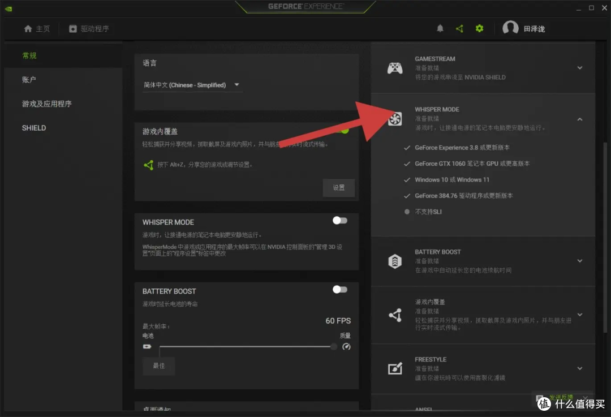Click the 'GeForce 384.76 驱动程序' requirement
611x417 pixels.
click(464, 196)
